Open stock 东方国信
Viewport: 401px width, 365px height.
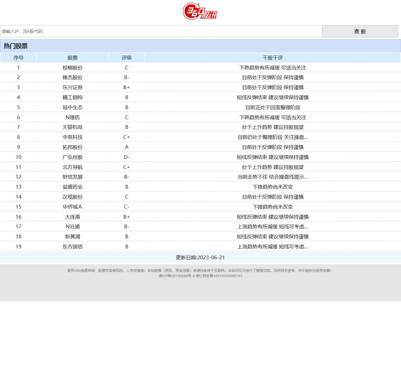click(72, 246)
